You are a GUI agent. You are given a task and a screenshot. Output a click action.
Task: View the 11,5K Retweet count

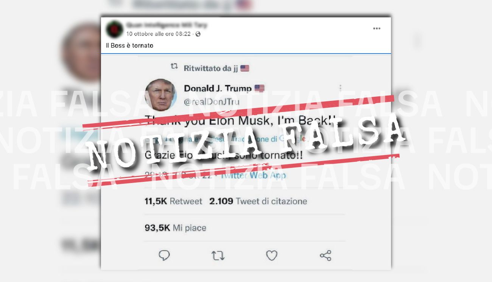pyautogui.click(x=173, y=201)
